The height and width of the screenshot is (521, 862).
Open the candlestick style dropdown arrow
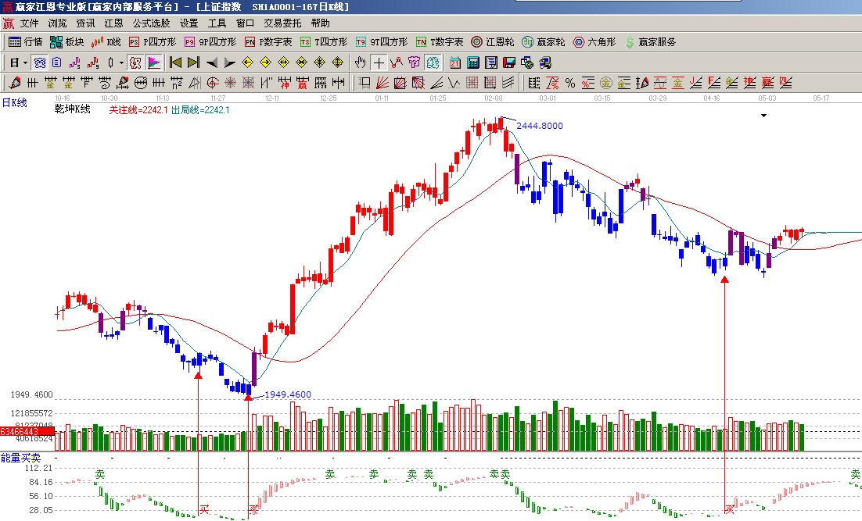point(121,62)
